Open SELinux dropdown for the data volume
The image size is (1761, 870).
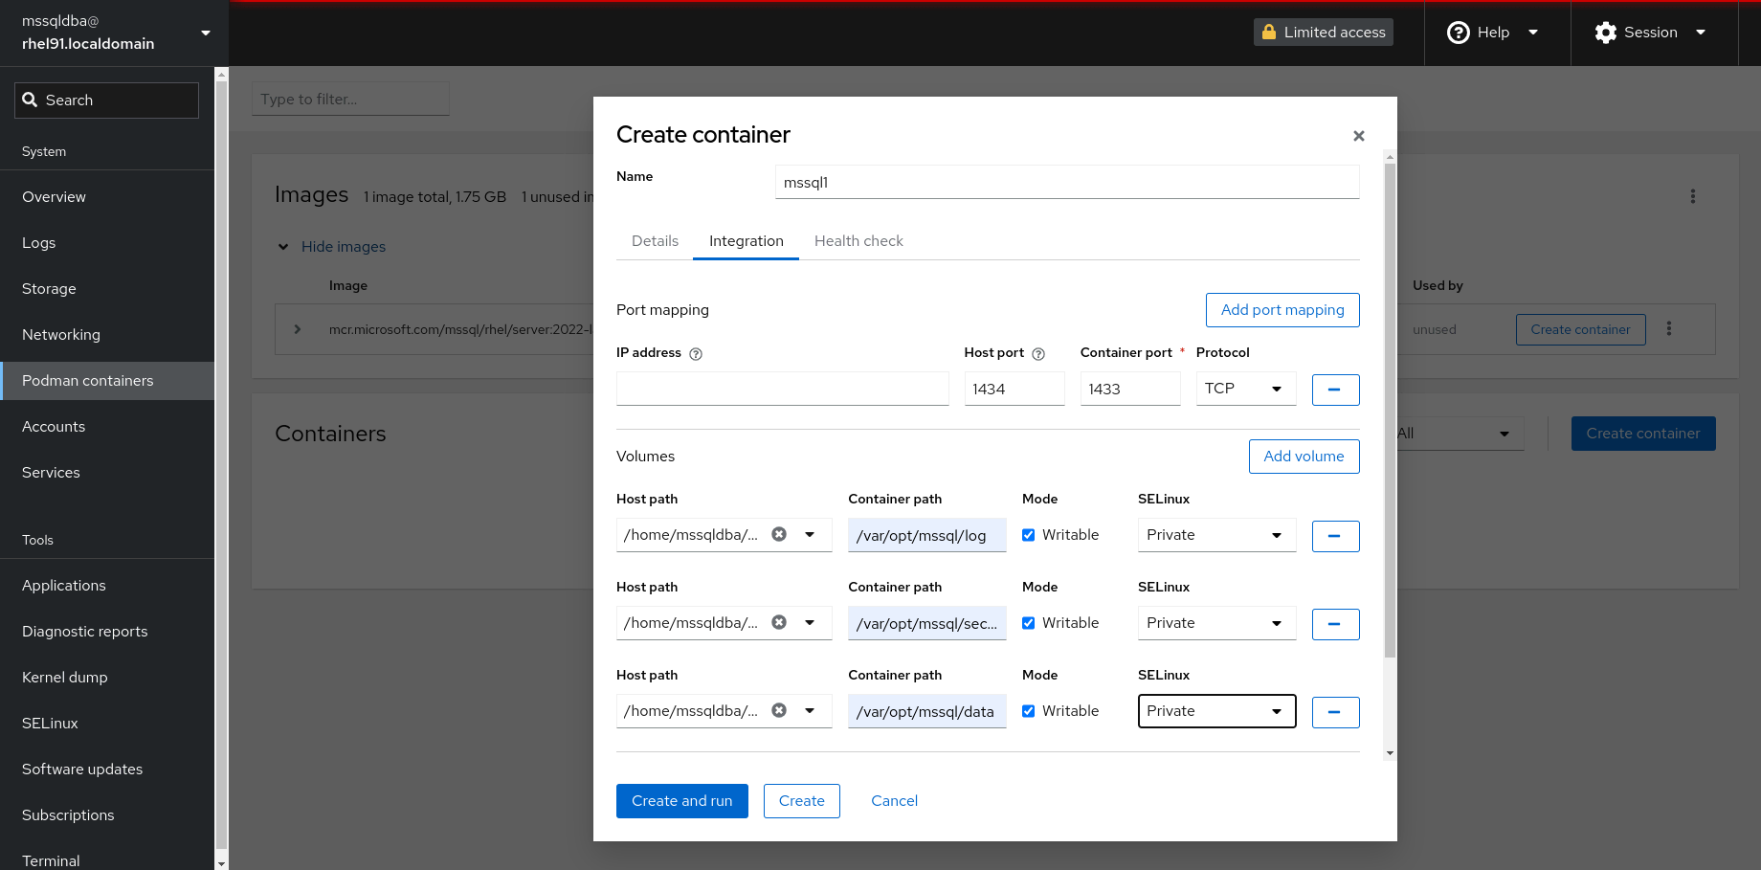pyautogui.click(x=1215, y=711)
